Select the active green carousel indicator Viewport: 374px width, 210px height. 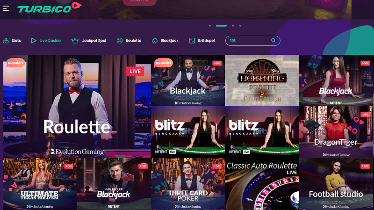[x=221, y=26]
